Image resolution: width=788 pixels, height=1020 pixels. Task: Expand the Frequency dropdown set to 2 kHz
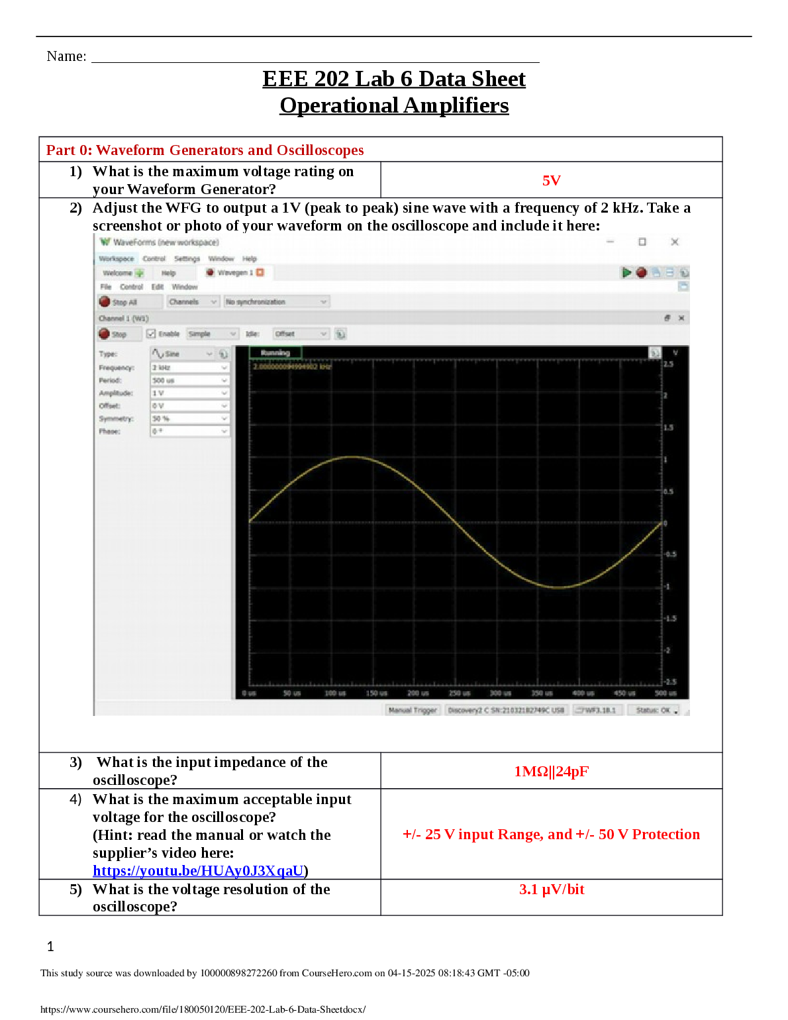[189, 368]
